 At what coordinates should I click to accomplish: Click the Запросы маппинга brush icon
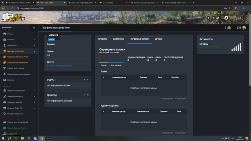tap(4, 96)
